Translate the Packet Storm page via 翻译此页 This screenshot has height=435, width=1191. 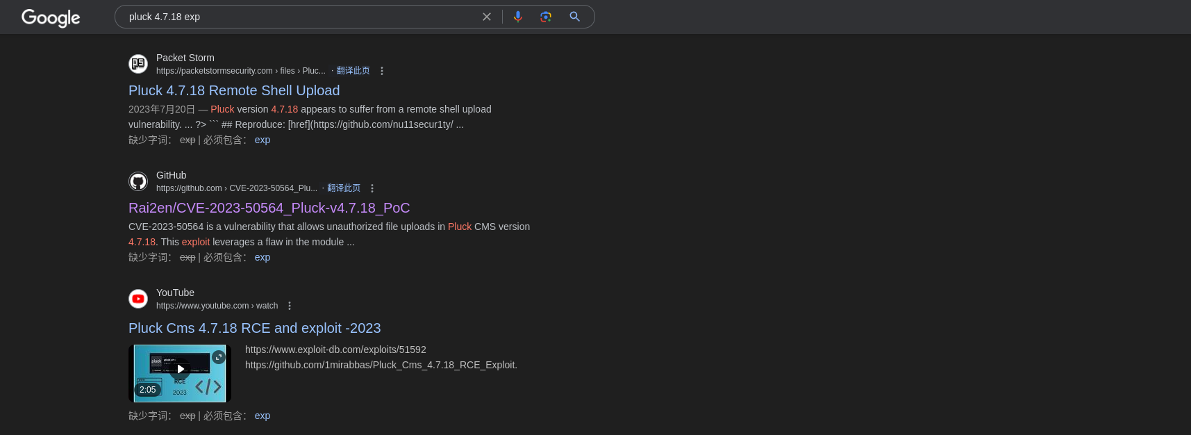tap(353, 71)
